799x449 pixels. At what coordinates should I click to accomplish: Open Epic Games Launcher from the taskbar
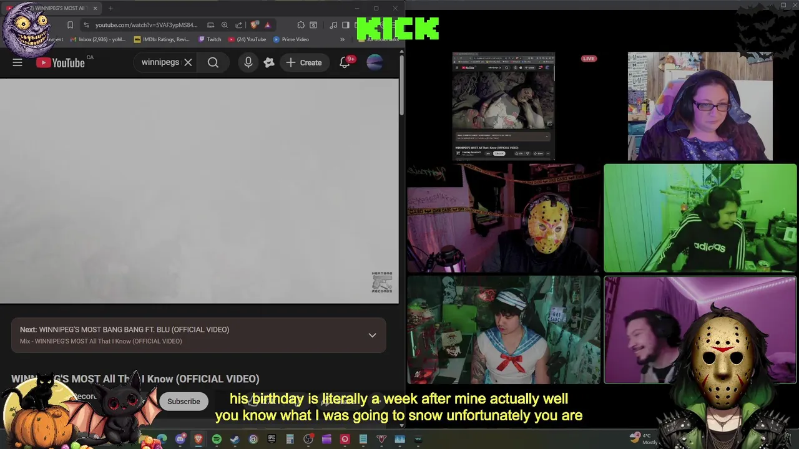pos(272,439)
